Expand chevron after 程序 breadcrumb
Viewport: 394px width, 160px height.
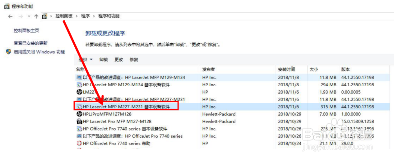pos(94,16)
